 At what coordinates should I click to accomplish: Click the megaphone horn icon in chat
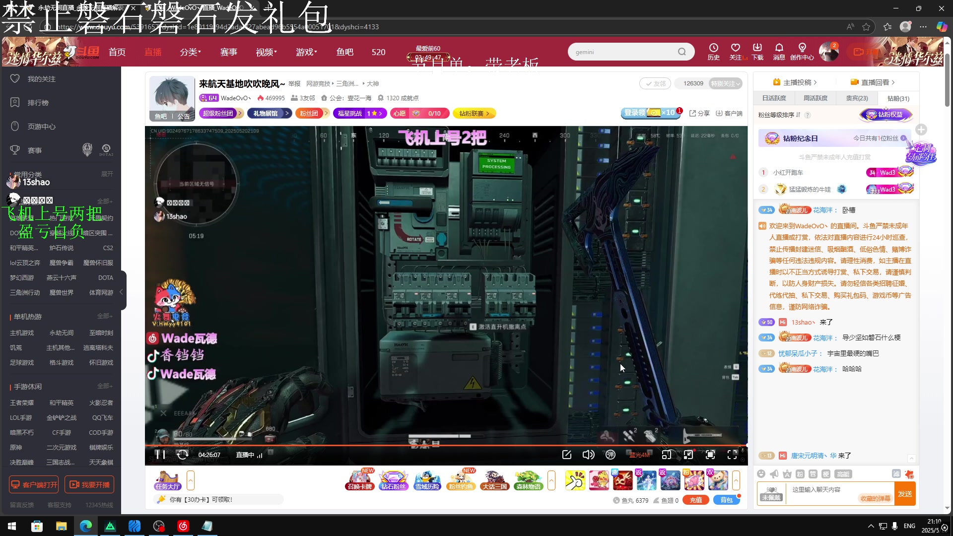click(774, 474)
